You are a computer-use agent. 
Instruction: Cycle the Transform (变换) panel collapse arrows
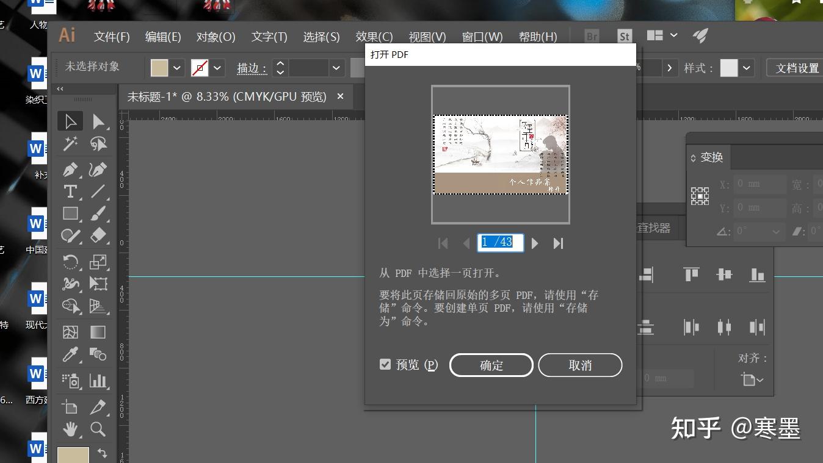pos(693,158)
